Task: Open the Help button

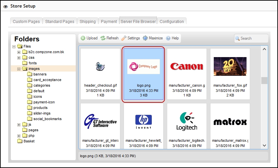Action: (x=172, y=38)
